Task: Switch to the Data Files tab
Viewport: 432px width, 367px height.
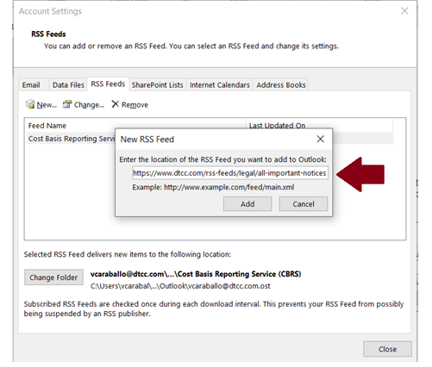Action: tap(68, 85)
